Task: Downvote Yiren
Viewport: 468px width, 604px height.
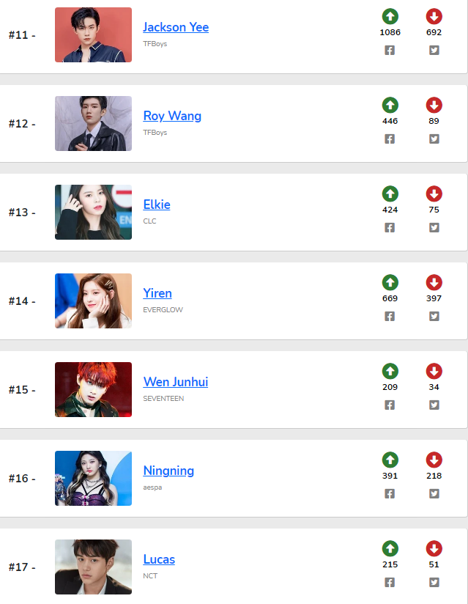Action: click(434, 282)
